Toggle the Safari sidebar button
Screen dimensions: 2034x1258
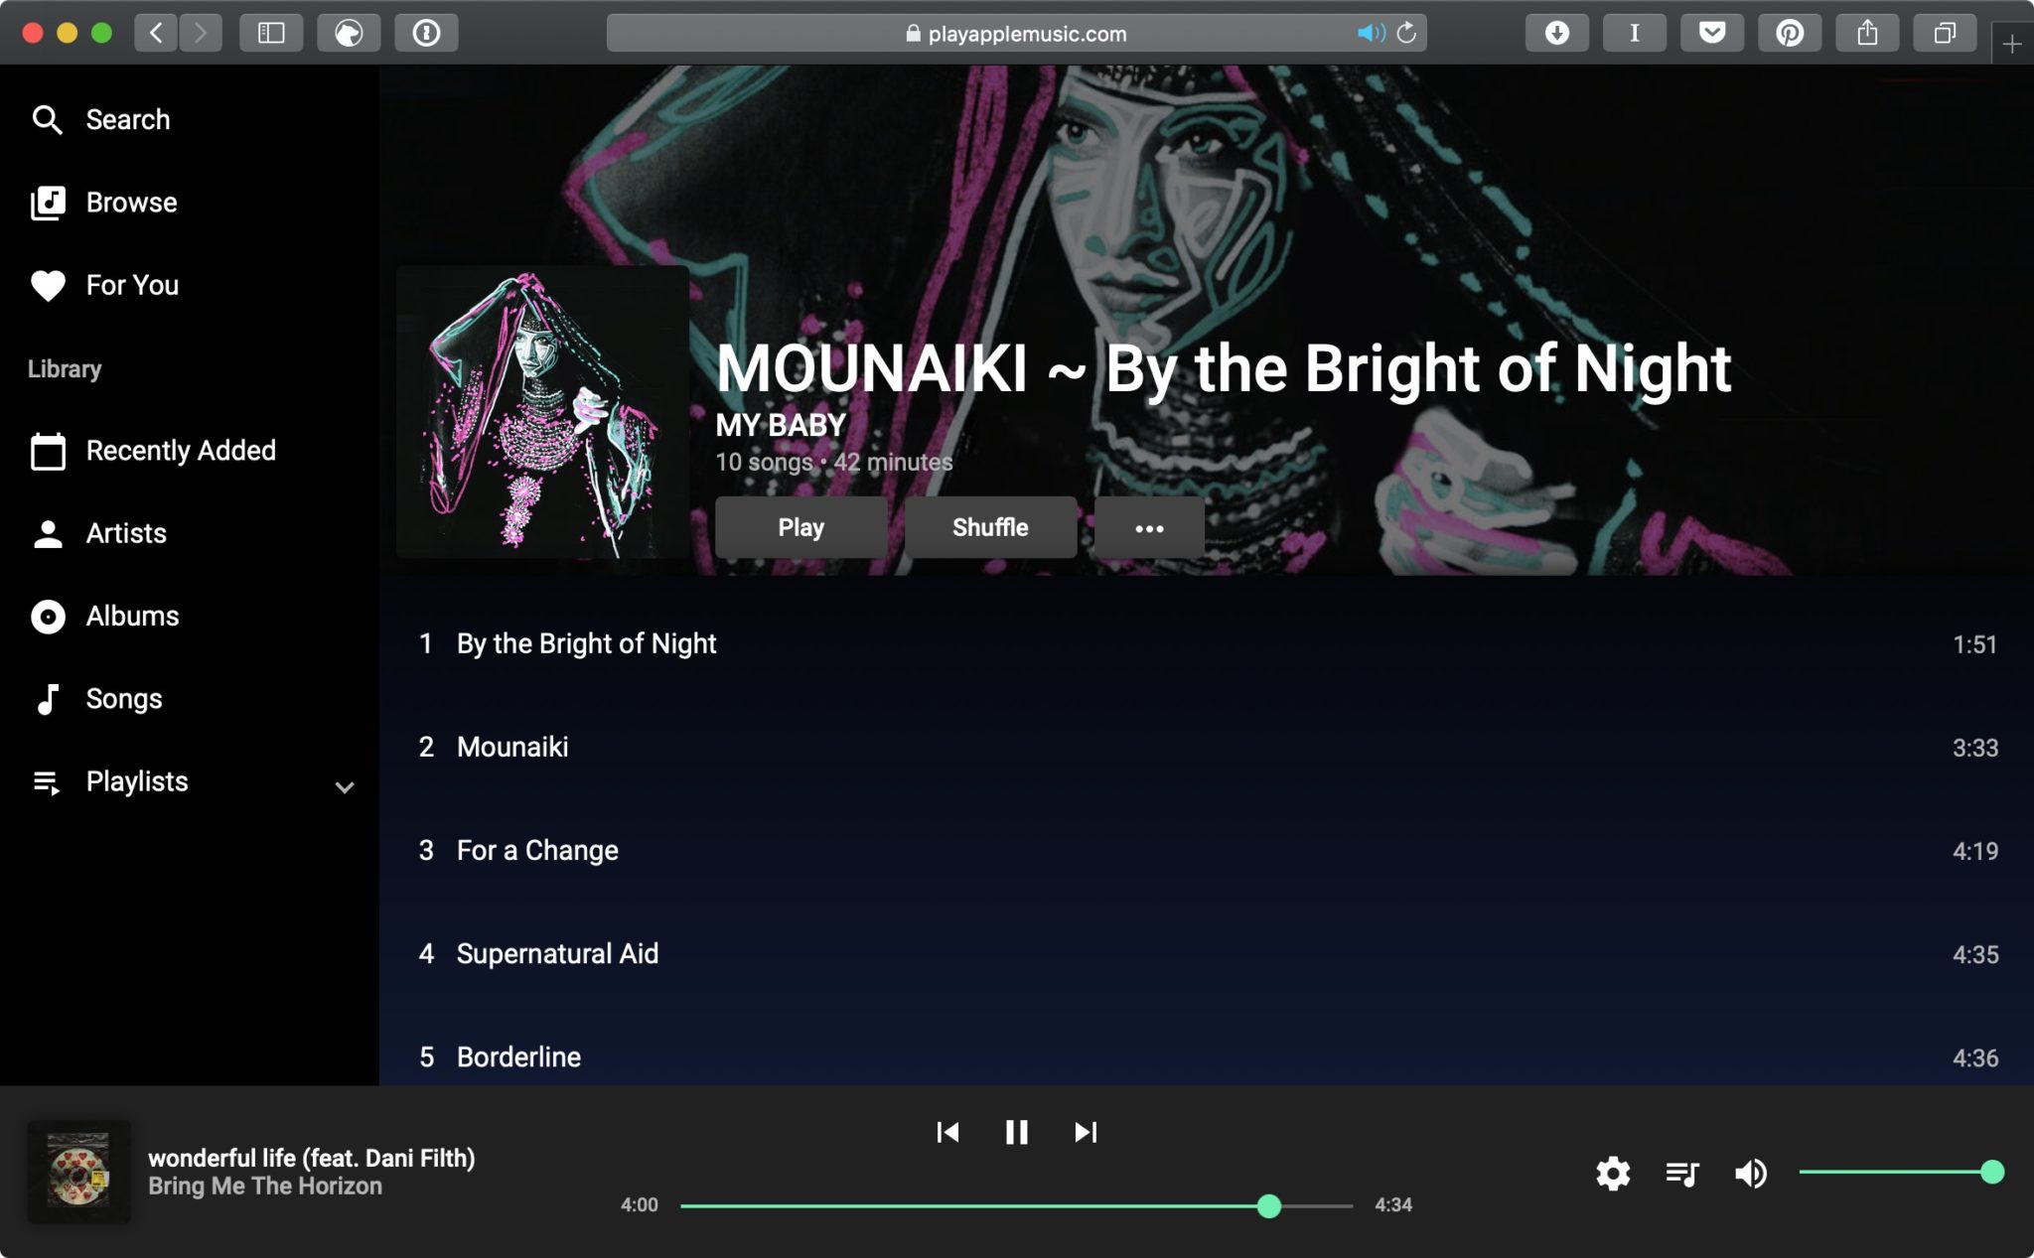[x=271, y=33]
